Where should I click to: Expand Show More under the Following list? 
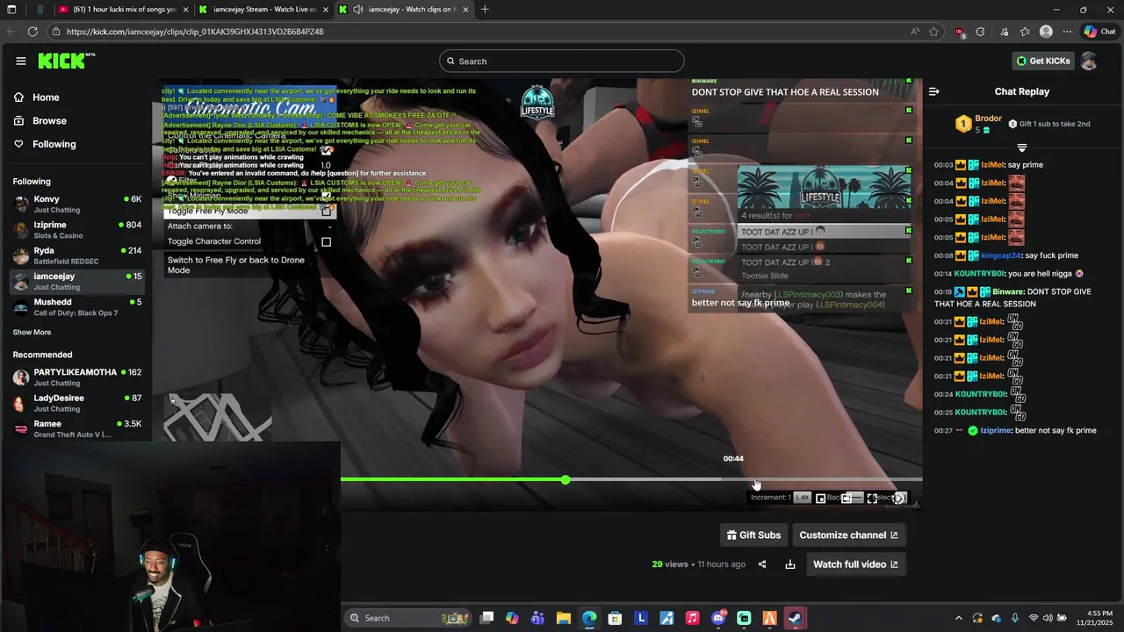pos(32,333)
